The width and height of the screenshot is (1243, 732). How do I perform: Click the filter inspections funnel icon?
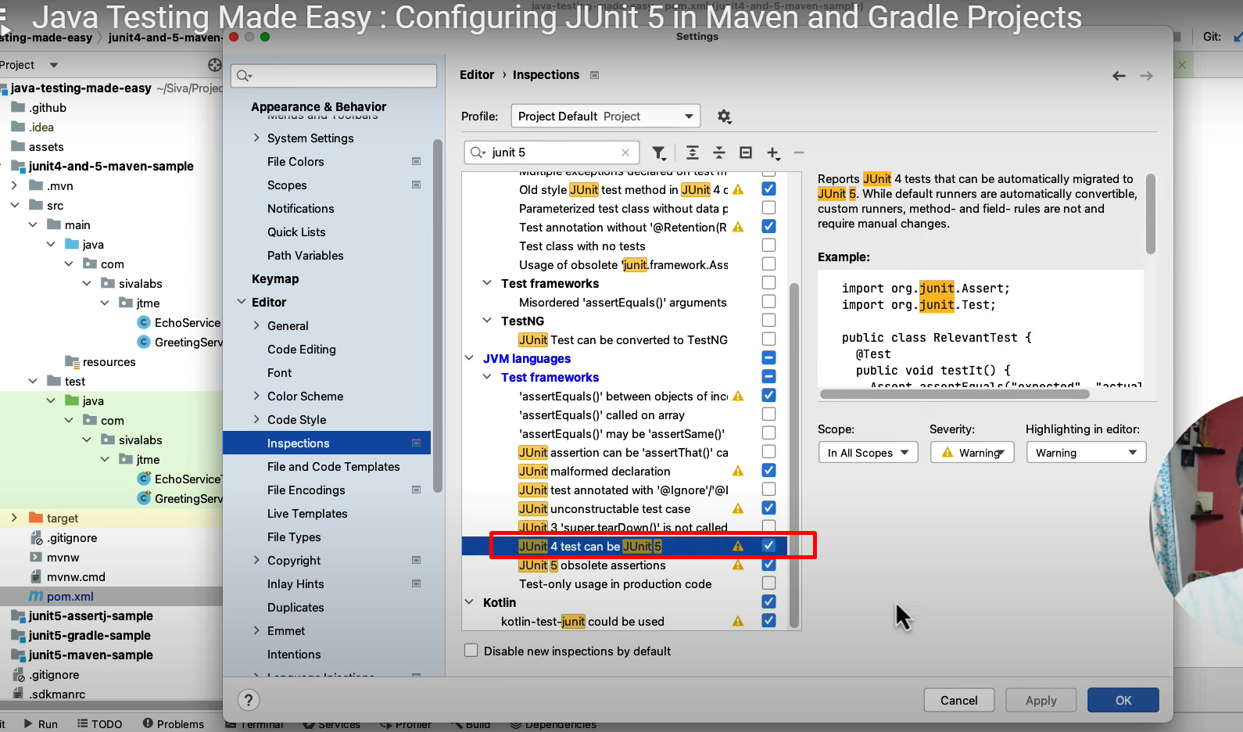click(659, 152)
